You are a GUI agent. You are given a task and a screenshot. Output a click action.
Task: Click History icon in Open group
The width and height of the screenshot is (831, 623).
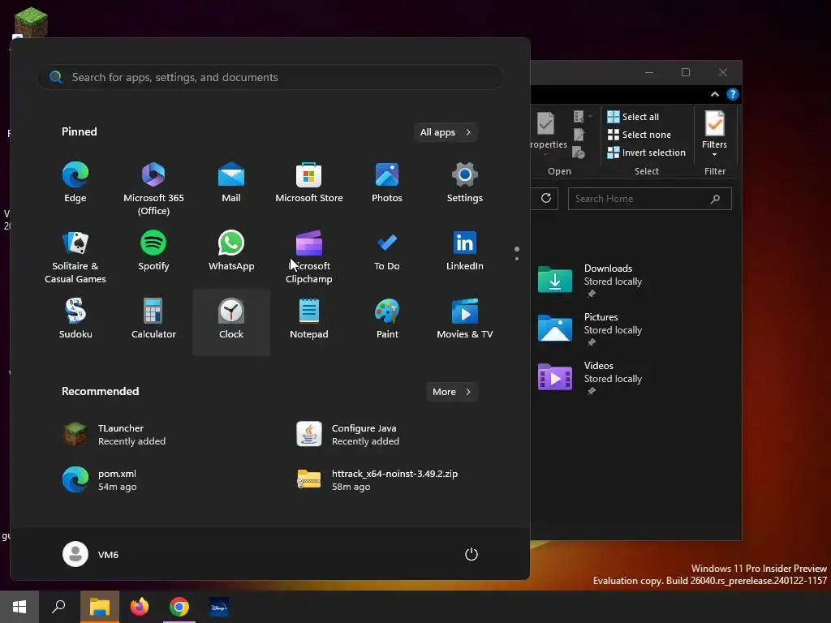pos(579,153)
